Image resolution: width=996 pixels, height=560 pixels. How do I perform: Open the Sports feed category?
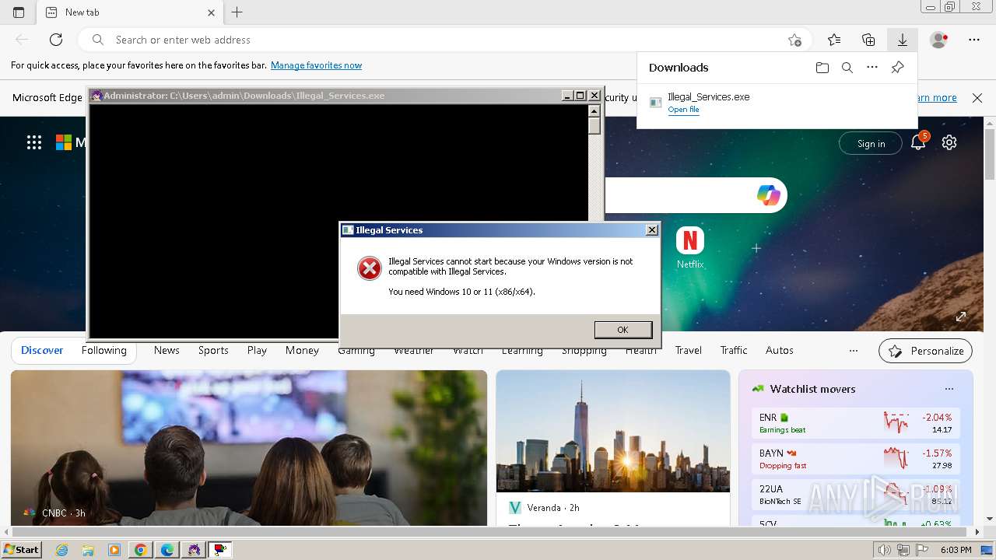tap(213, 350)
